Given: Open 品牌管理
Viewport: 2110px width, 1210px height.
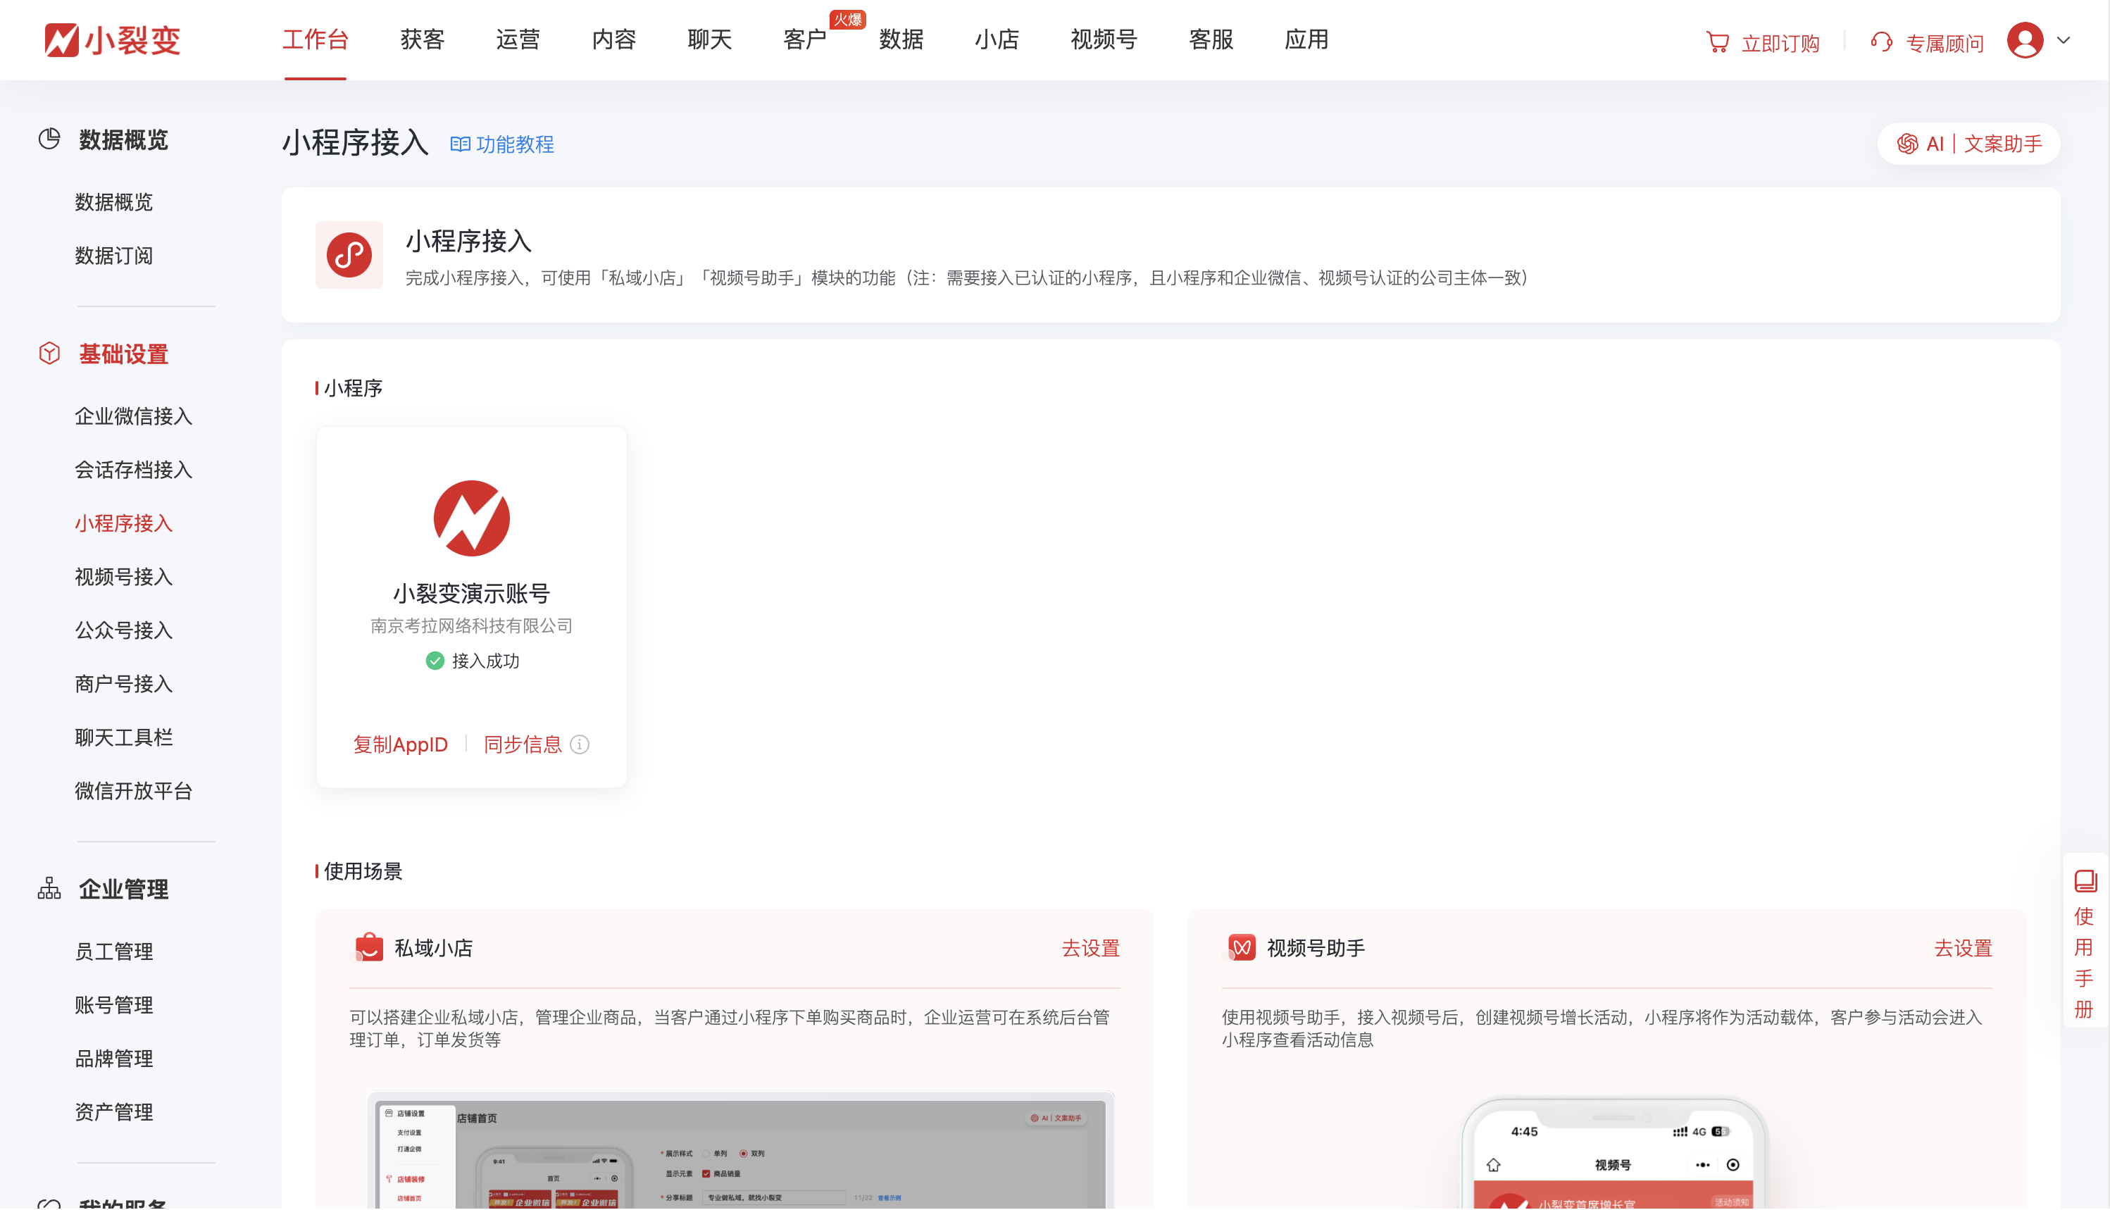Looking at the screenshot, I should pos(114,1059).
